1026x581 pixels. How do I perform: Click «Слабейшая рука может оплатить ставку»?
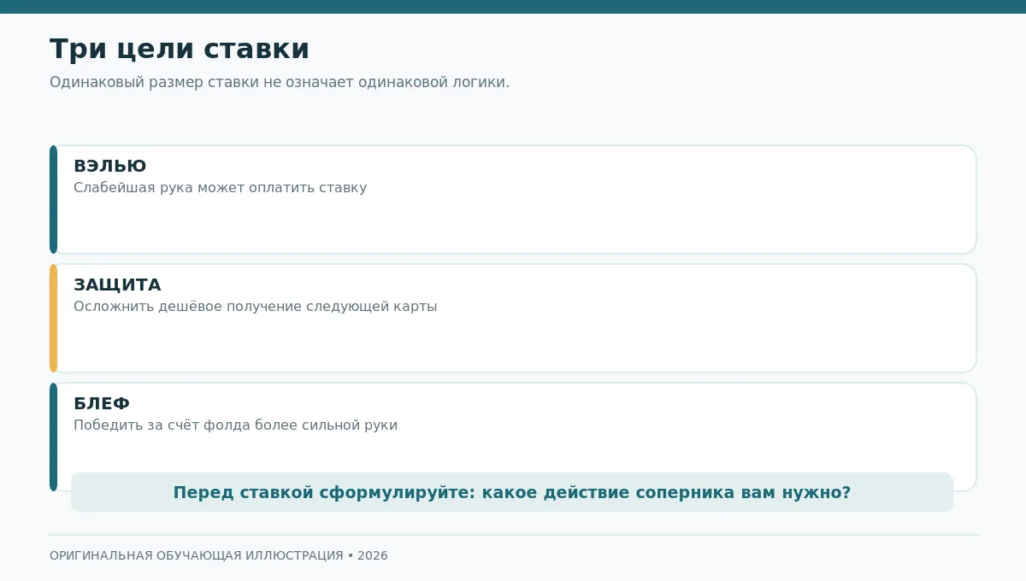220,188
